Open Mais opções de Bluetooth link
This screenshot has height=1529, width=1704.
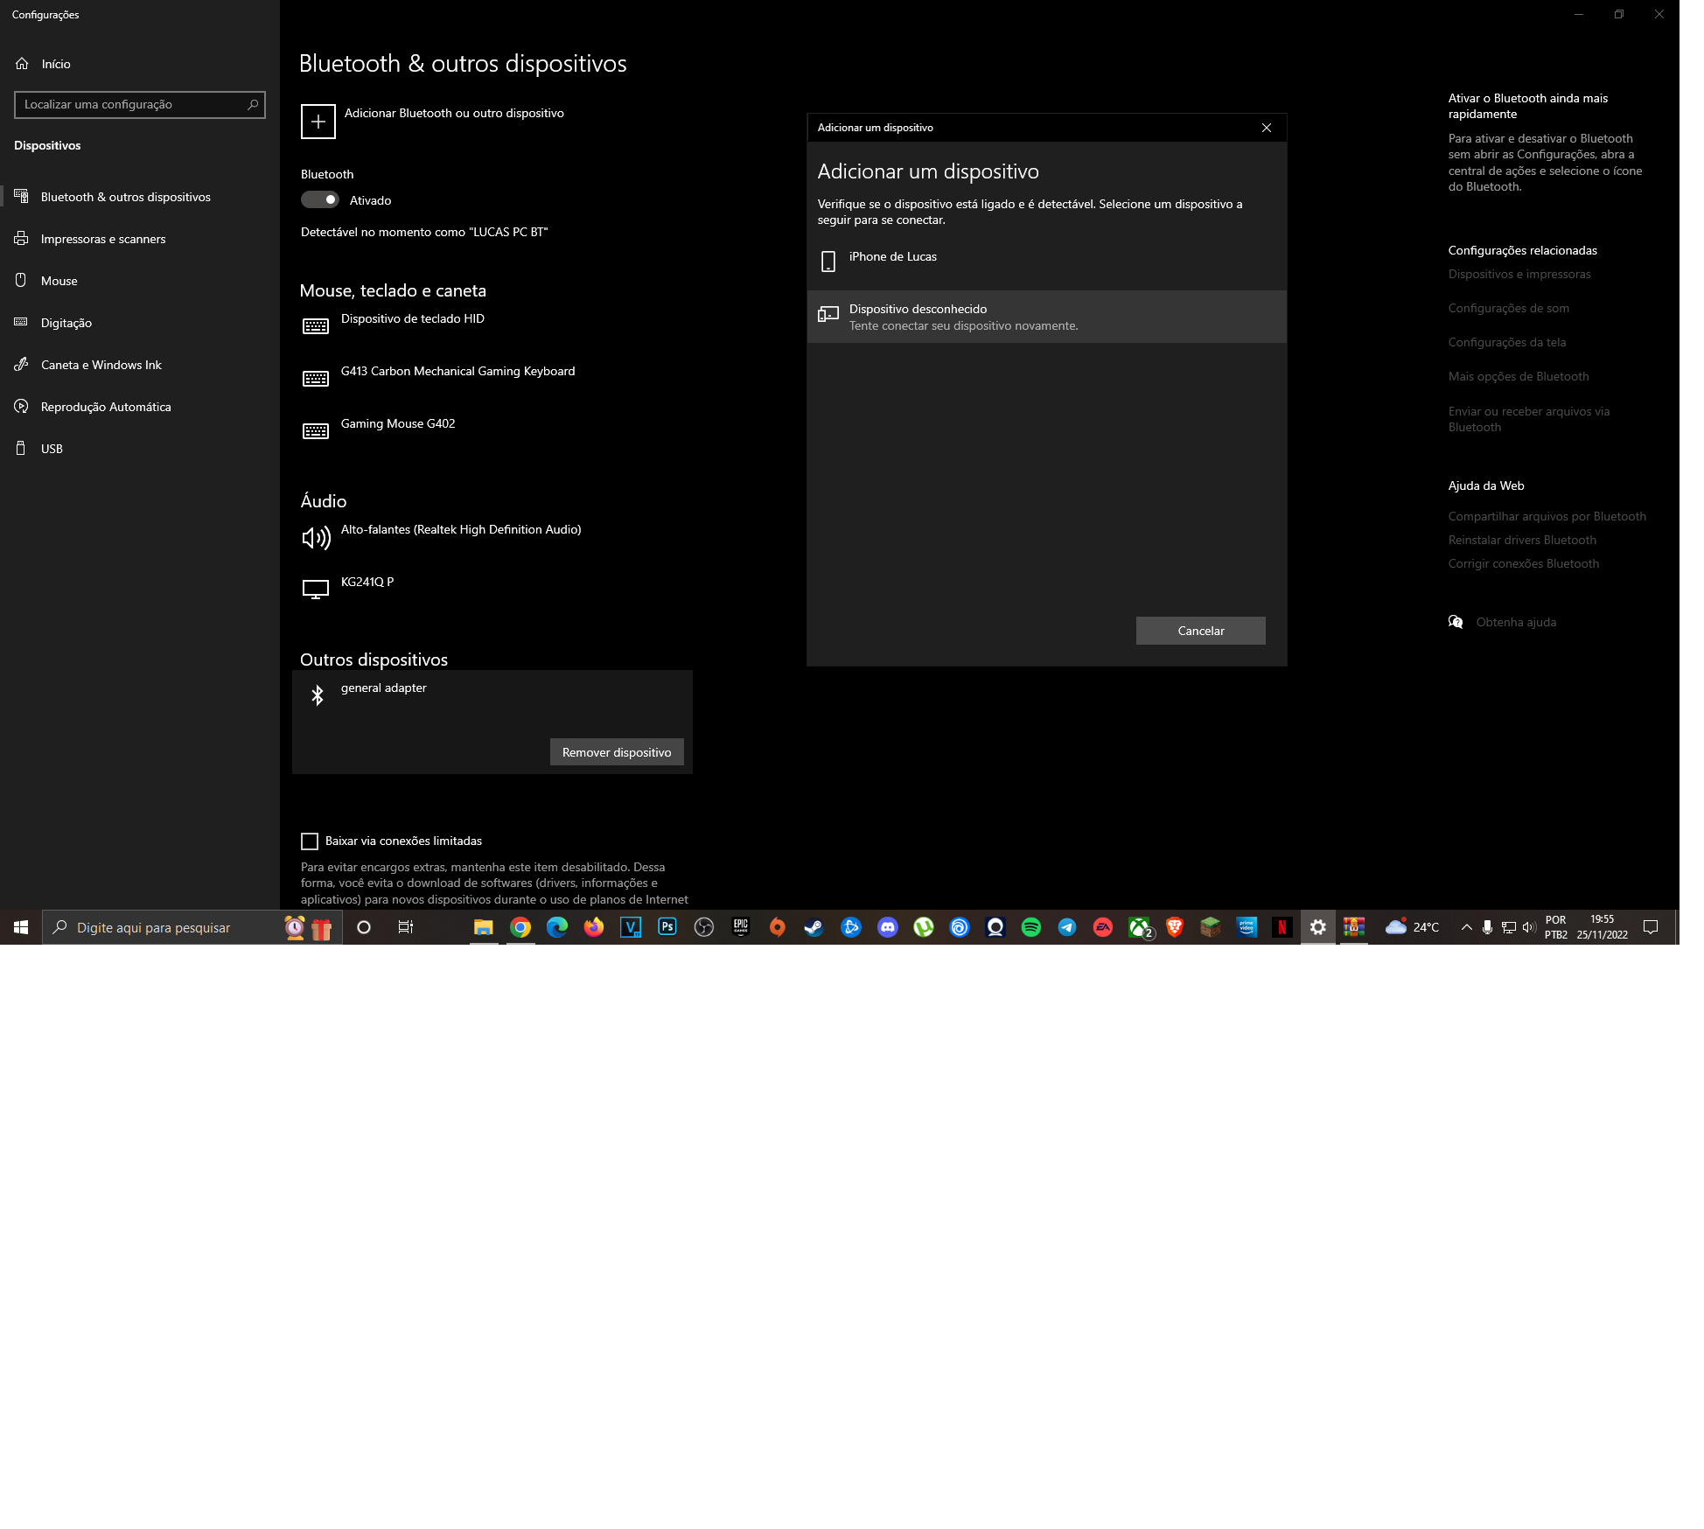(x=1519, y=376)
